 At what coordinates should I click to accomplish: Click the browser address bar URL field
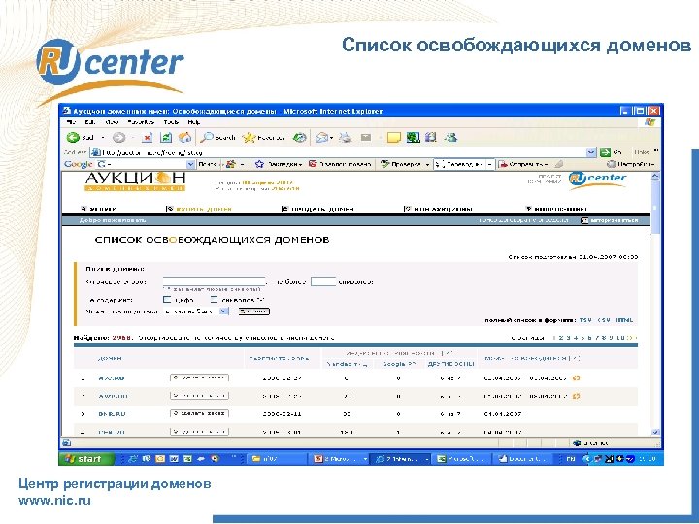344,152
